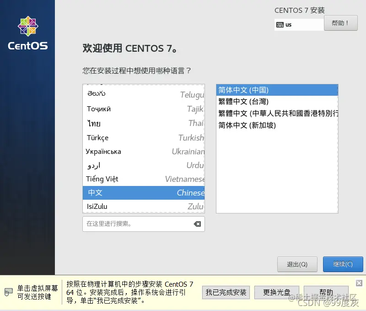Image resolution: width=366 pixels, height=311 pixels.
Task: Select Українська Ukrainian in the list
Action: (144, 152)
